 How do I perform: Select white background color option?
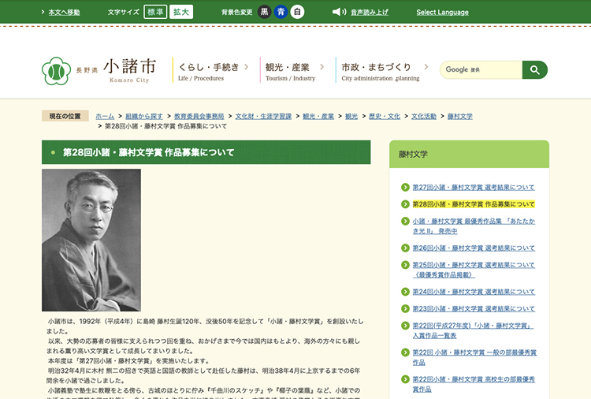pos(297,12)
